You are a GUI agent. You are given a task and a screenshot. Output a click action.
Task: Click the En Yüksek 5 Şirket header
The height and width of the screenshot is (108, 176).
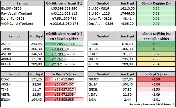(x=64, y=39)
